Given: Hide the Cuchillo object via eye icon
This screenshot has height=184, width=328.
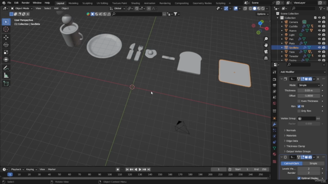Looking at the screenshot, I should (319, 26).
